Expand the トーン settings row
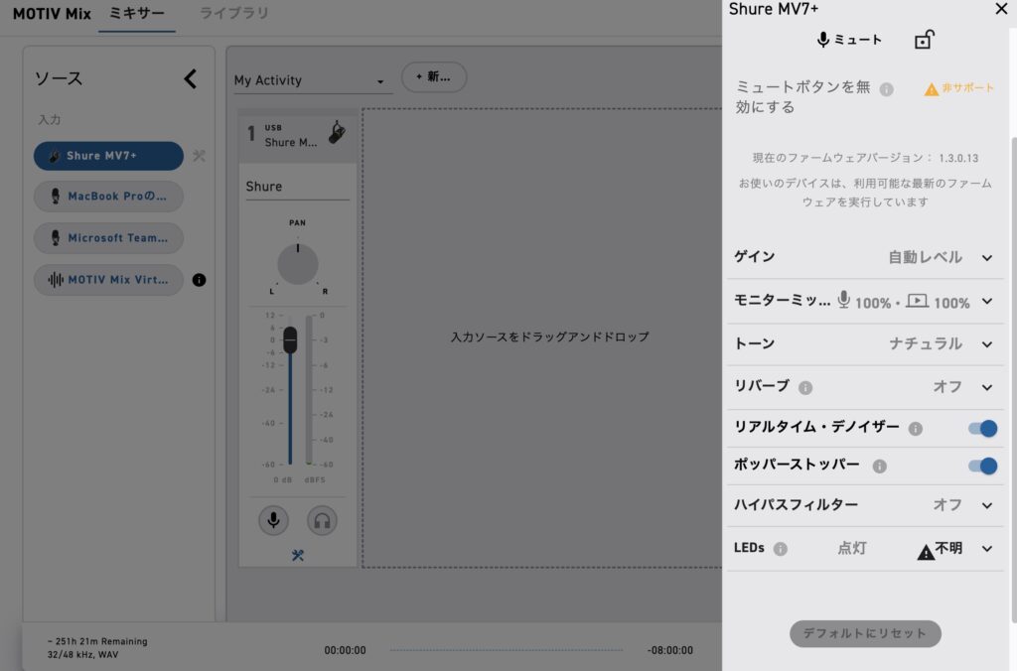This screenshot has height=671, width=1017. pyautogui.click(x=986, y=344)
